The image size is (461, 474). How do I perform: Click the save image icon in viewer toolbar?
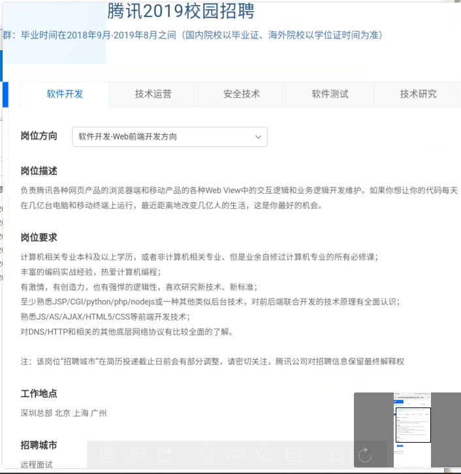[108, 455]
